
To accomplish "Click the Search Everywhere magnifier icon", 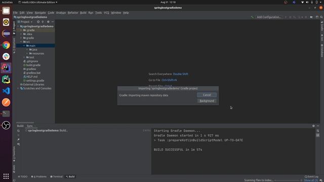I will (x=321, y=17).
